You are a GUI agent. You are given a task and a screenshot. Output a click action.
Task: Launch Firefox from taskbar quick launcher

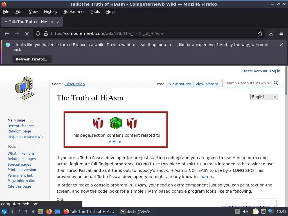point(49,211)
